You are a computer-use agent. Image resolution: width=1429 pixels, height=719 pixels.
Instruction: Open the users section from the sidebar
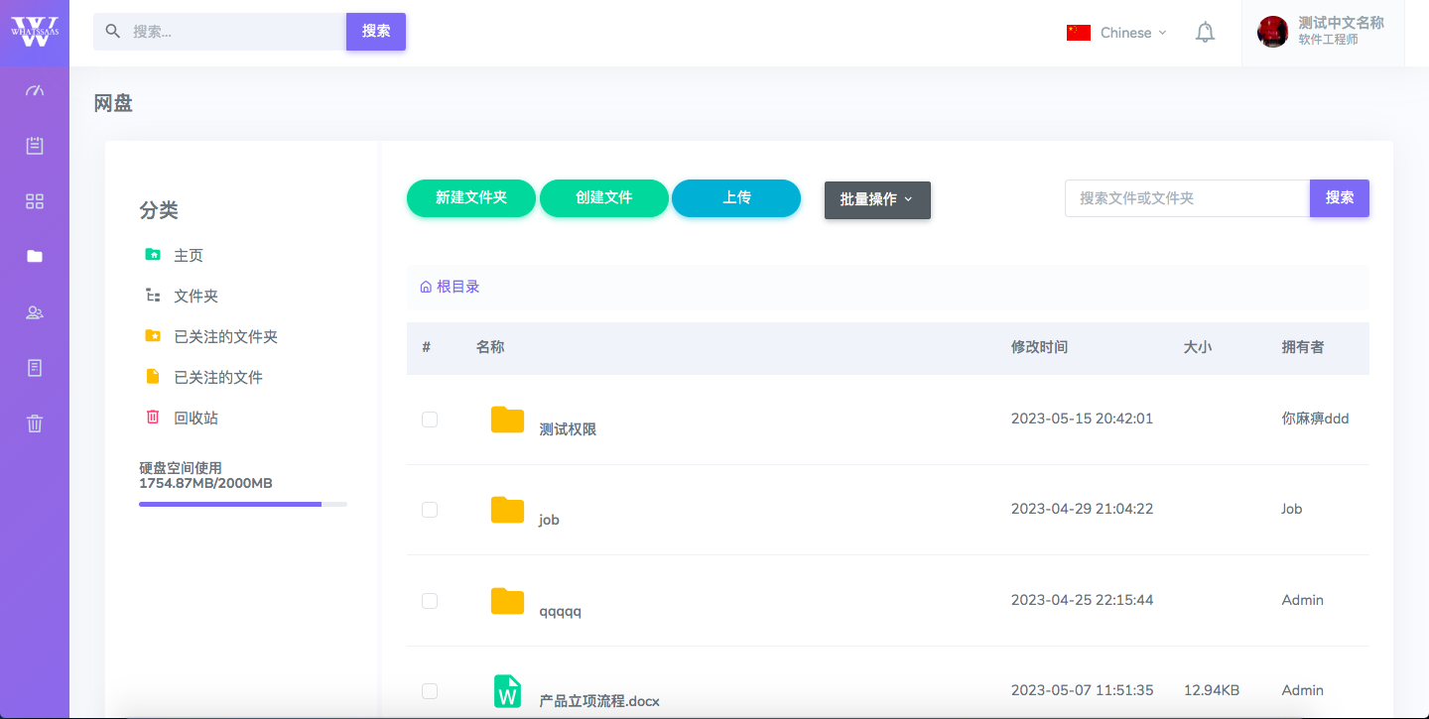pyautogui.click(x=35, y=311)
